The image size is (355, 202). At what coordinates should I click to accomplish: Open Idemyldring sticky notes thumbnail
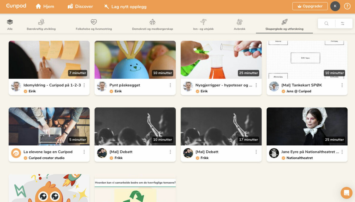click(x=49, y=60)
